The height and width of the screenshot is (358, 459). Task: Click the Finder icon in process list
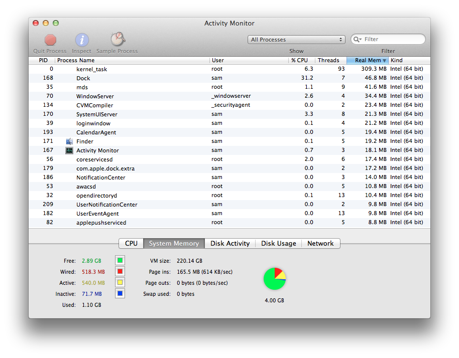click(69, 141)
